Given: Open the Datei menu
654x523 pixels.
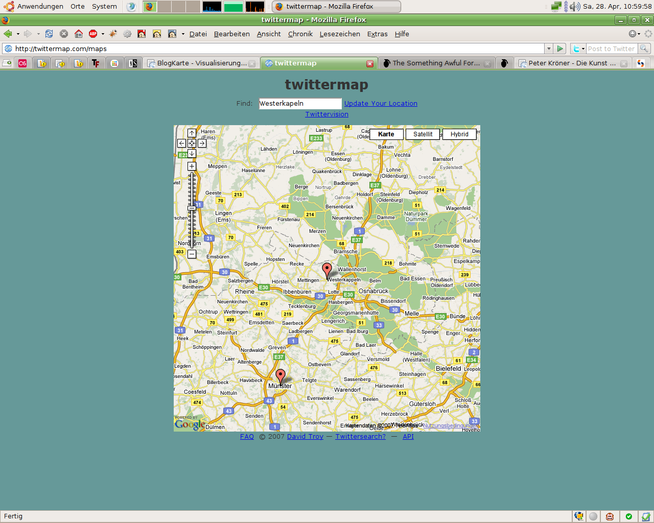Looking at the screenshot, I should click(x=198, y=34).
